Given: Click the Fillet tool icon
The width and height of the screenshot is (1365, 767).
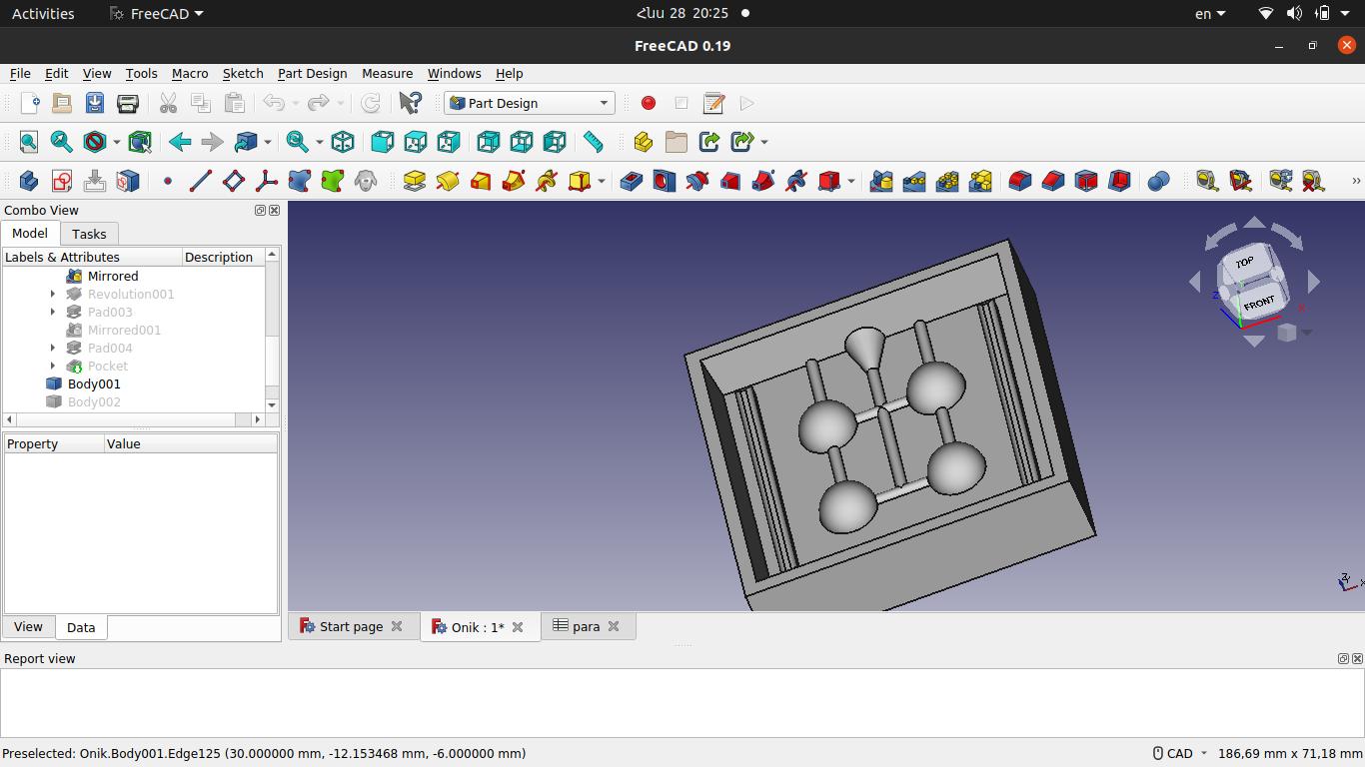Looking at the screenshot, I should [1020, 181].
